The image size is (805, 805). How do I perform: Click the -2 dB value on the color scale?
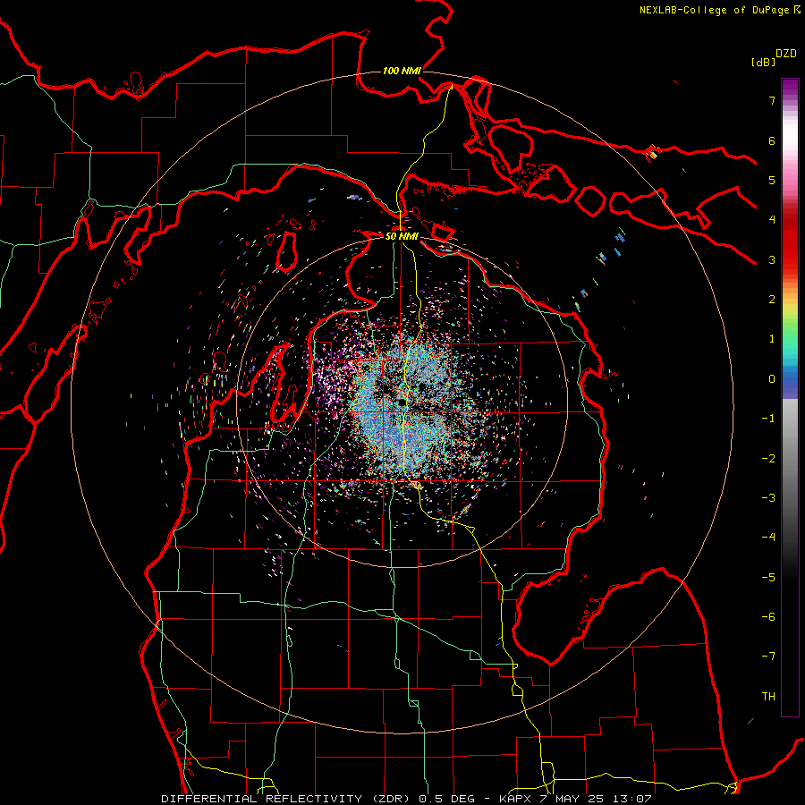pyautogui.click(x=768, y=459)
